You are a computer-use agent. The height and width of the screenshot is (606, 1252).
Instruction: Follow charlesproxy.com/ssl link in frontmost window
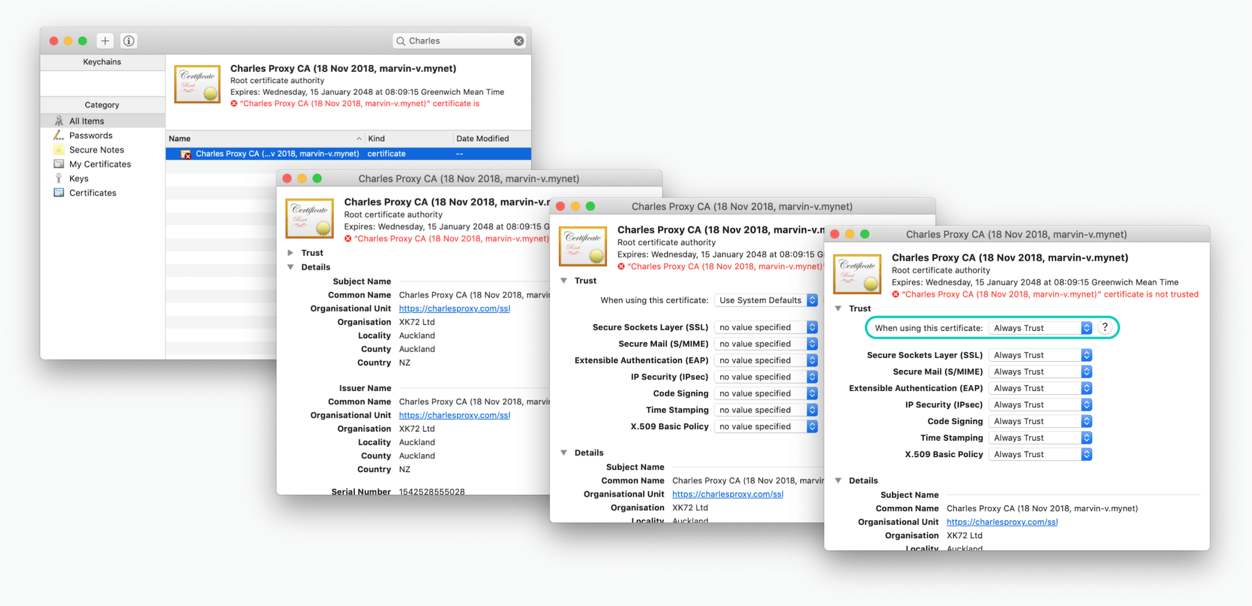click(x=1002, y=522)
